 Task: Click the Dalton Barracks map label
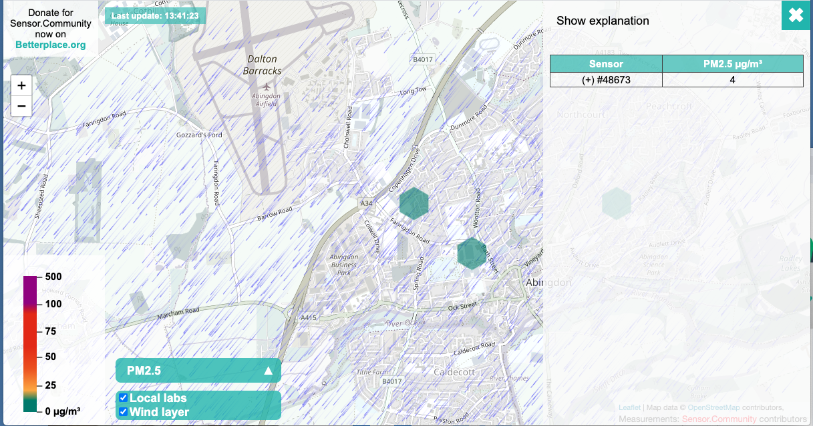pyautogui.click(x=263, y=65)
